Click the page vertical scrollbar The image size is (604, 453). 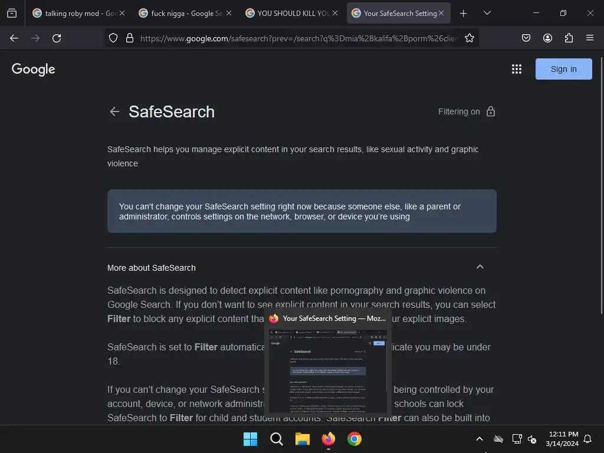[x=601, y=185]
